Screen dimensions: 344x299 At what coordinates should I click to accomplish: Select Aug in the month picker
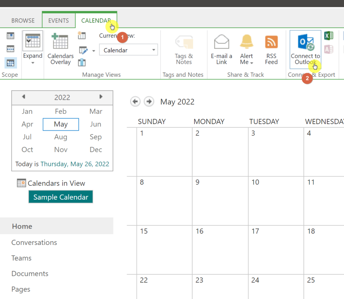click(x=61, y=137)
